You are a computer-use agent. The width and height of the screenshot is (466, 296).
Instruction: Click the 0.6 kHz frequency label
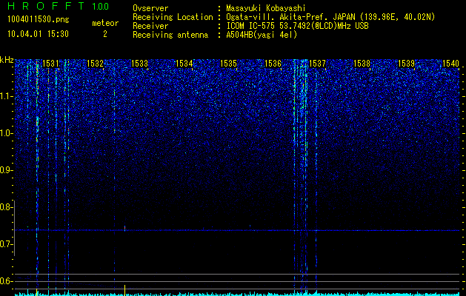coord(6,281)
